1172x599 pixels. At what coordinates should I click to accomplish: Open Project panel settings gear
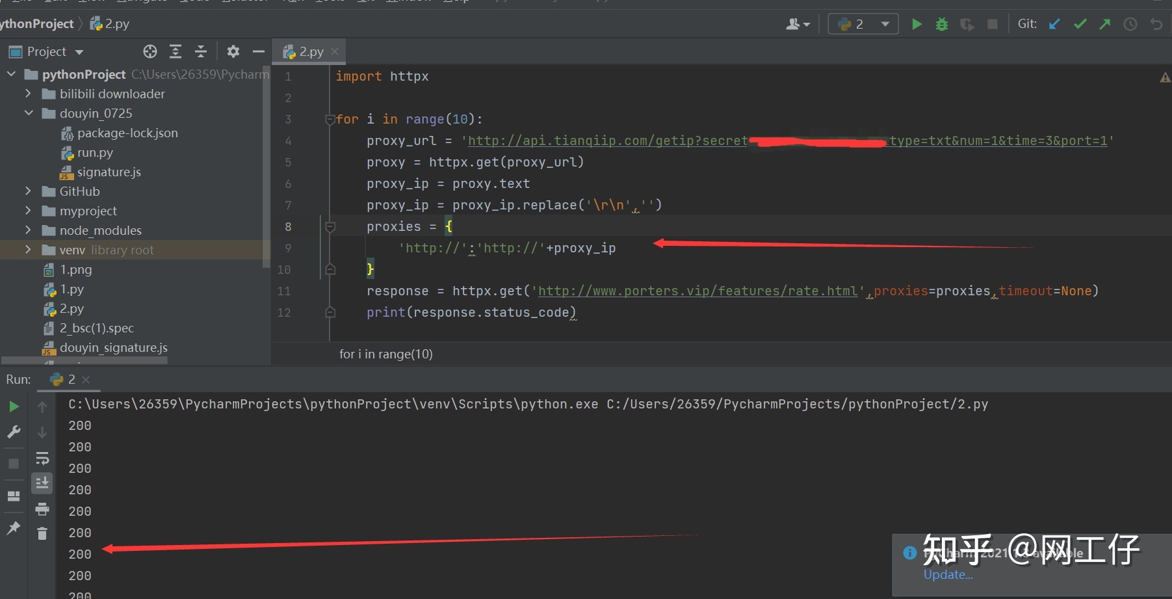click(x=233, y=51)
